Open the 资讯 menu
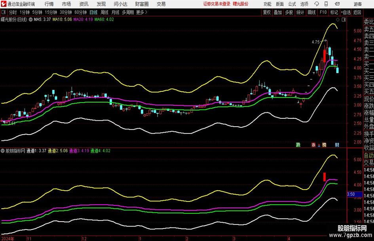 click(84, 4)
